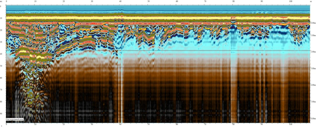Select the 100 tick on top distance ruler

click(x=290, y=2)
